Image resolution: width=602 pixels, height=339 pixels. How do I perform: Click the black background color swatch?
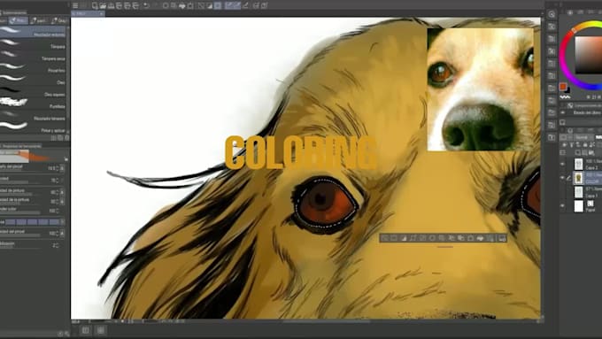(567, 90)
